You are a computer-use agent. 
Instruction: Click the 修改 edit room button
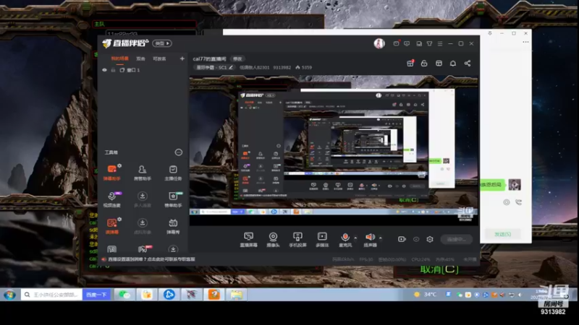pyautogui.click(x=237, y=58)
